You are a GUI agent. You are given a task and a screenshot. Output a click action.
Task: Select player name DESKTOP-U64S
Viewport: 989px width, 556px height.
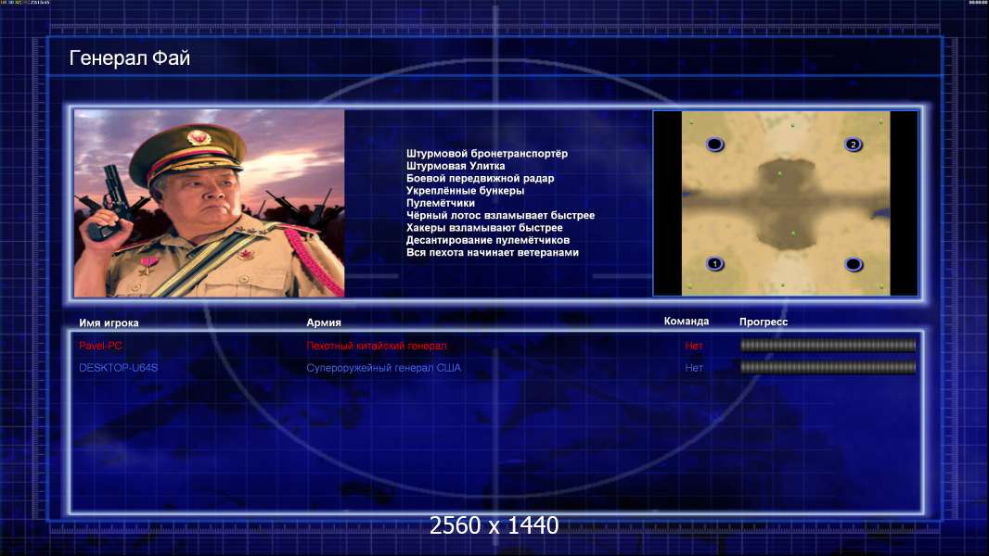click(x=118, y=368)
